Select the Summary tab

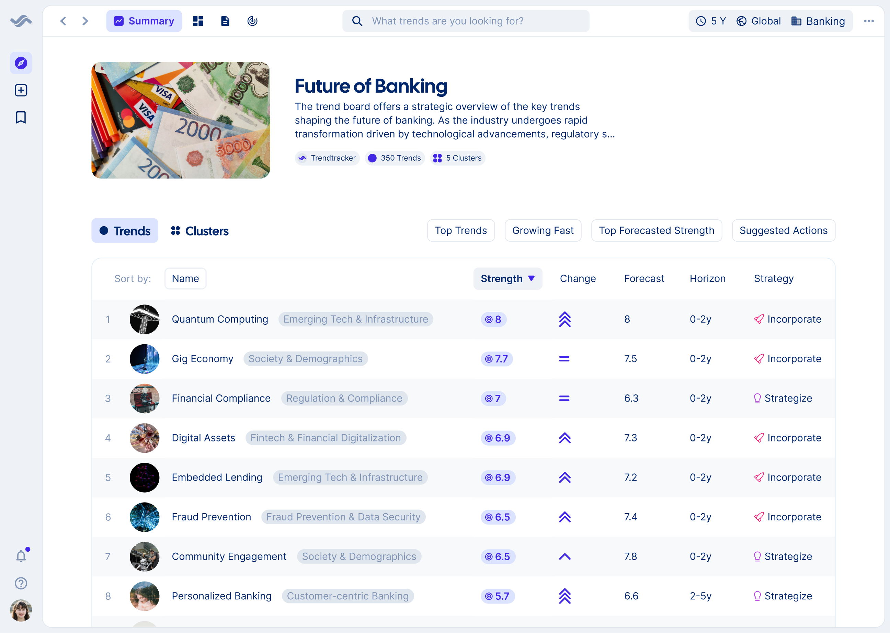coord(144,21)
